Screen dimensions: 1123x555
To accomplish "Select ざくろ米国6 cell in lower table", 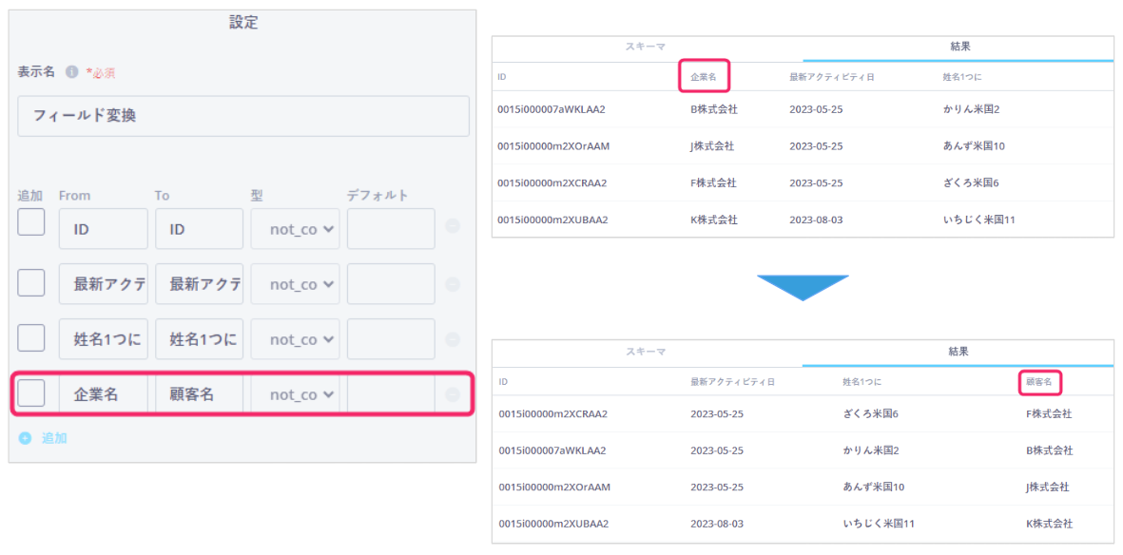I will 872,414.
